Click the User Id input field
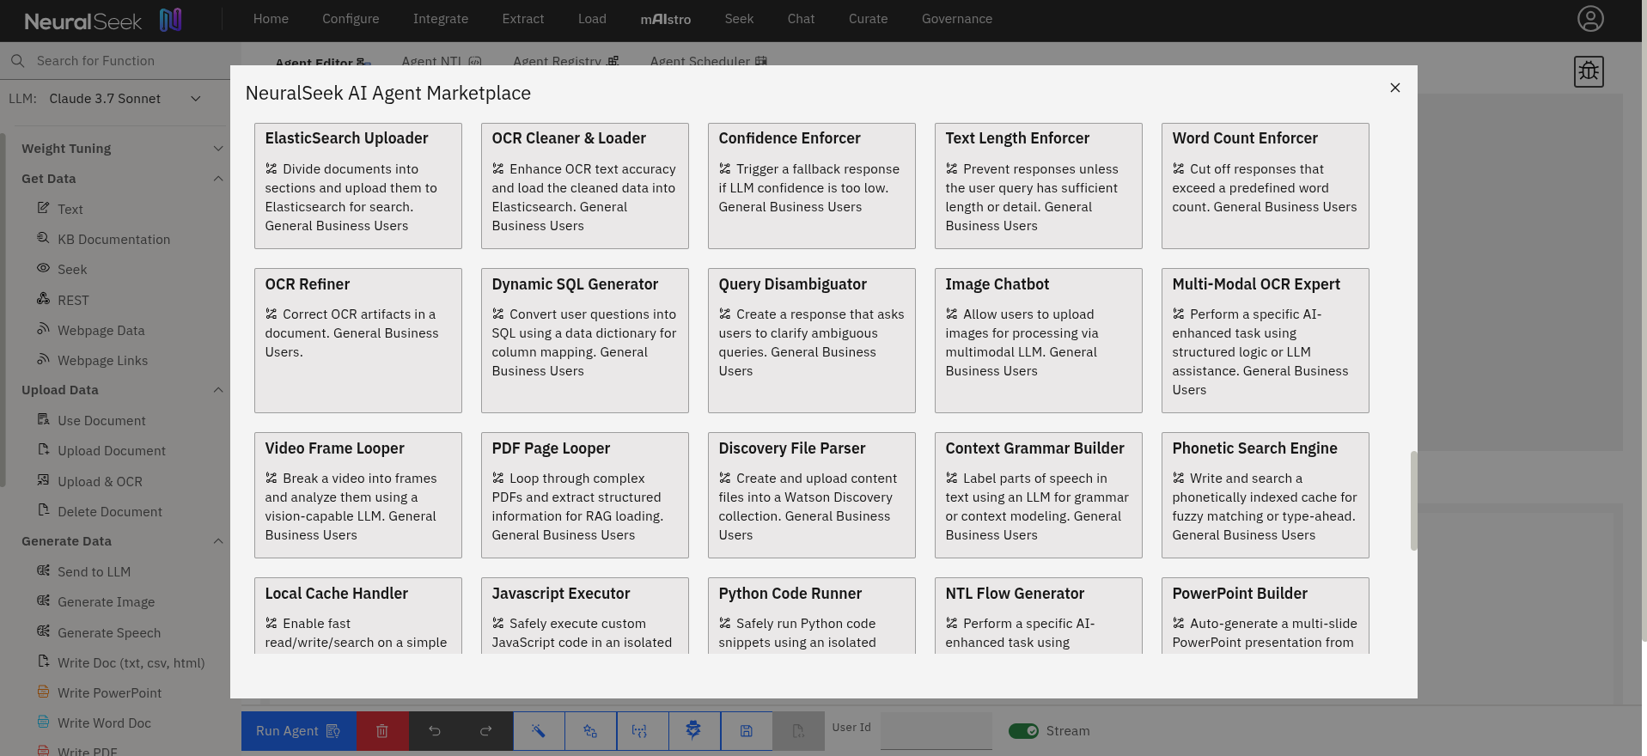Viewport: 1647px width, 756px height. 936,731
